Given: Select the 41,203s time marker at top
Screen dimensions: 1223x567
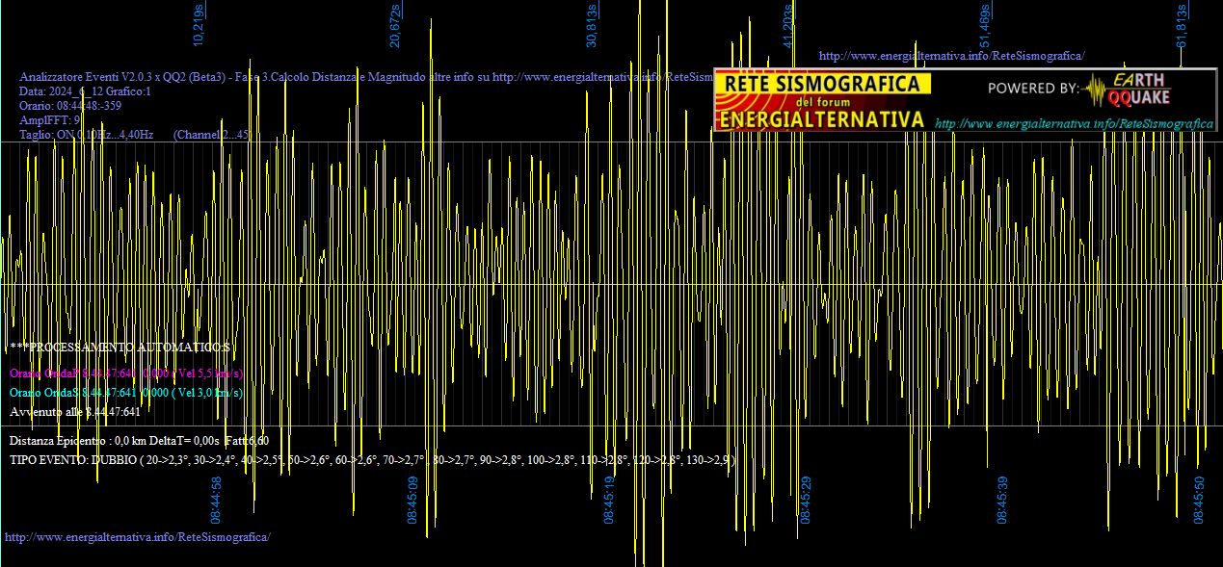Looking at the screenshot, I should (788, 25).
